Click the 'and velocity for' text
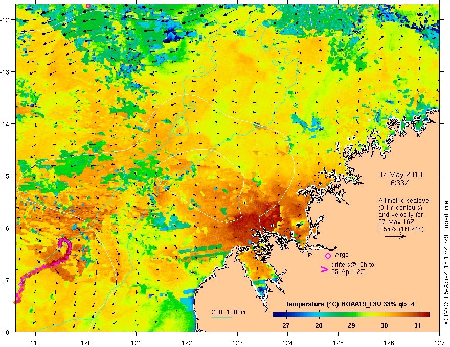The width and height of the screenshot is (450, 347). coord(400,214)
